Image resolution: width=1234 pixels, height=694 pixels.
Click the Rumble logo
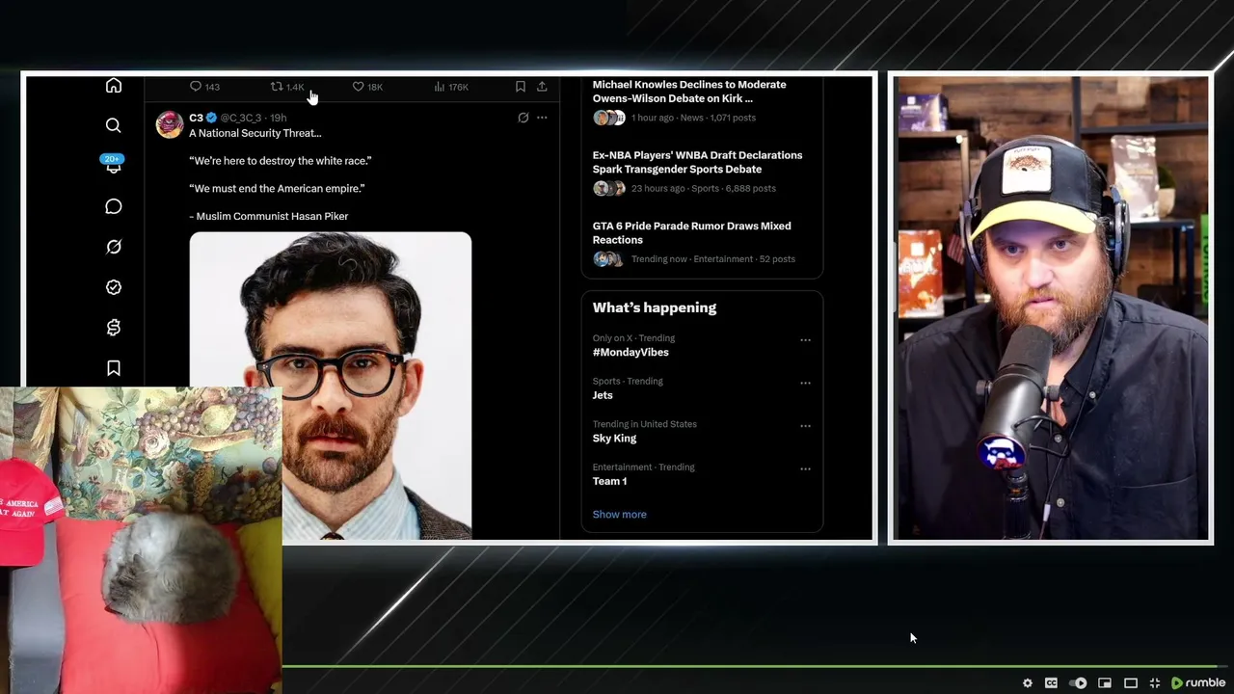[1198, 683]
